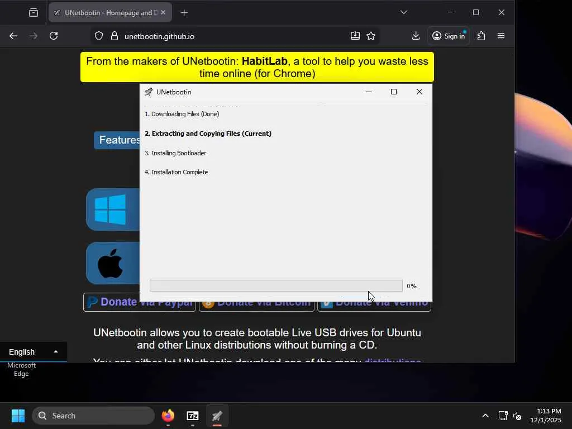Click '4. Installation Complete' step text

[176, 172]
